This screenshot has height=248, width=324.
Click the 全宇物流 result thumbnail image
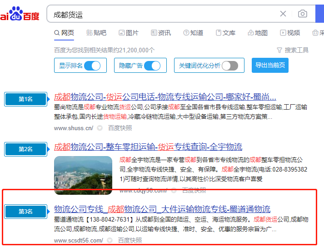83,175
